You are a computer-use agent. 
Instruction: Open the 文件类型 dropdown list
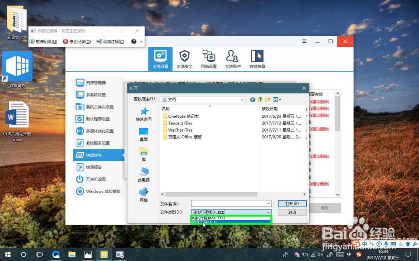(x=269, y=213)
